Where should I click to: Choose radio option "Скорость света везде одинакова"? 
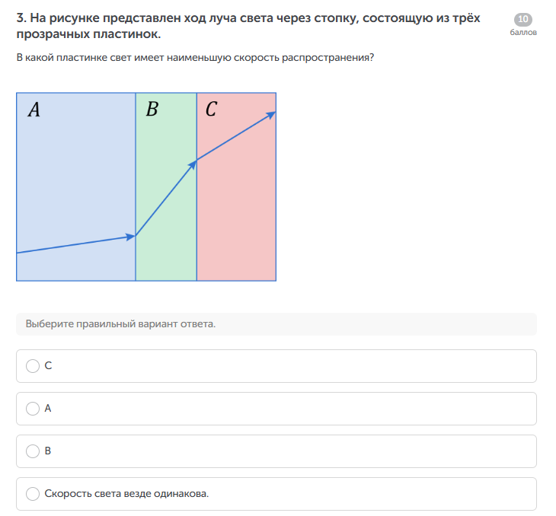click(x=33, y=494)
